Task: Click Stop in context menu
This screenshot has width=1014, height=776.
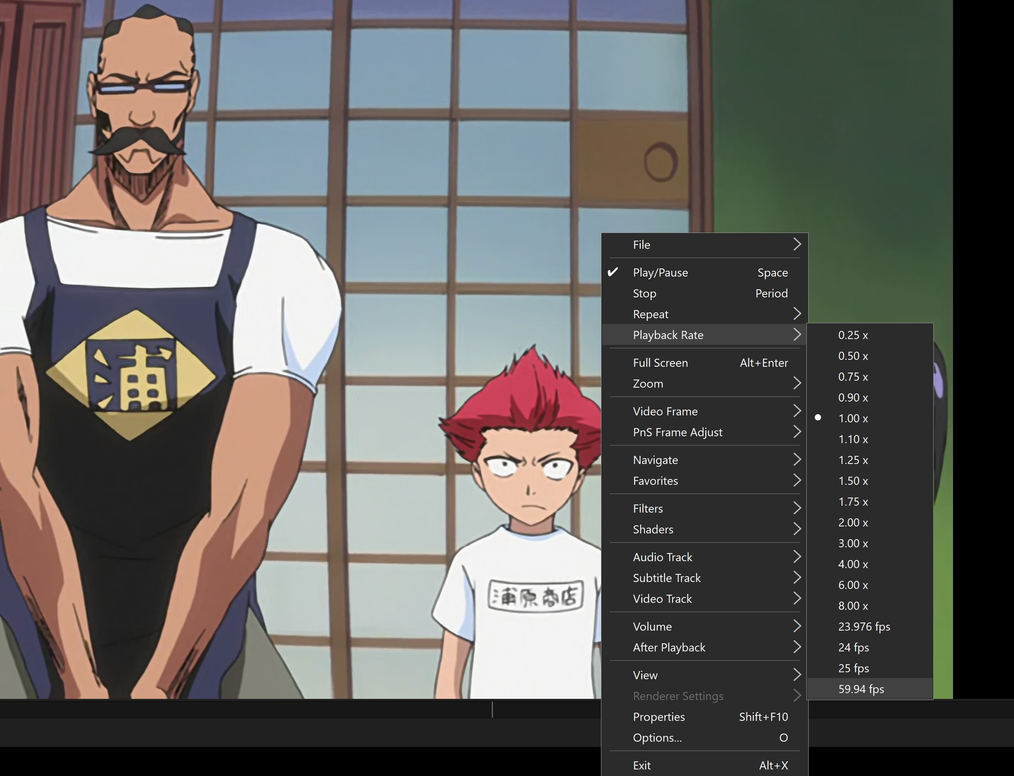Action: 644,293
